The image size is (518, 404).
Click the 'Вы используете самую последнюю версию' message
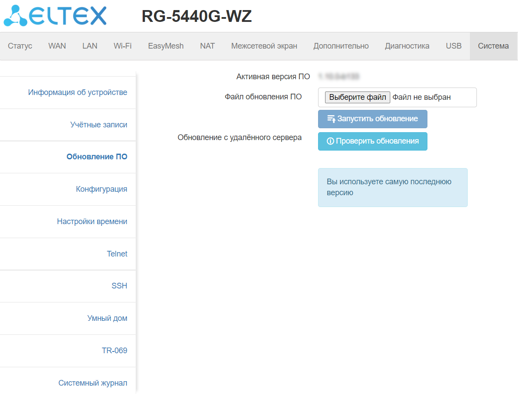tap(393, 187)
